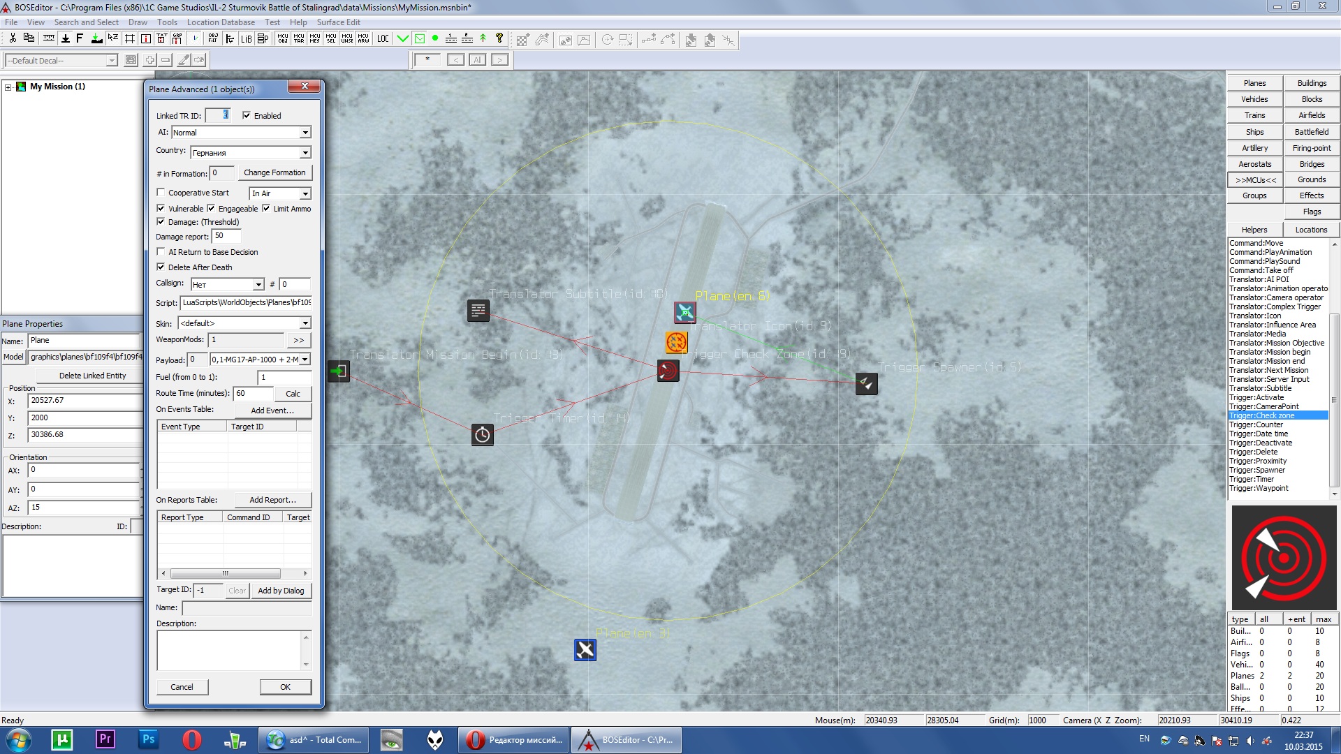The height and width of the screenshot is (754, 1341).
Task: Click the Damage report input field
Action: tap(226, 236)
